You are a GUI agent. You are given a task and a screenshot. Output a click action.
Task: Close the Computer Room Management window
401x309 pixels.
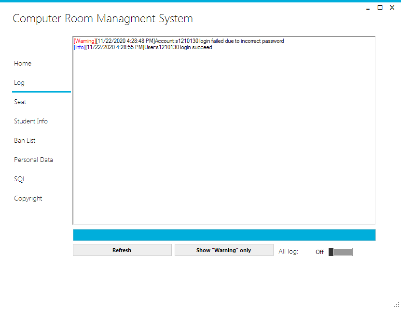point(392,8)
